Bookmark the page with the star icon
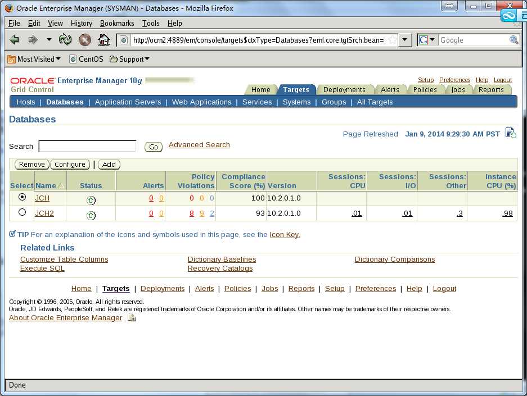 click(392, 40)
